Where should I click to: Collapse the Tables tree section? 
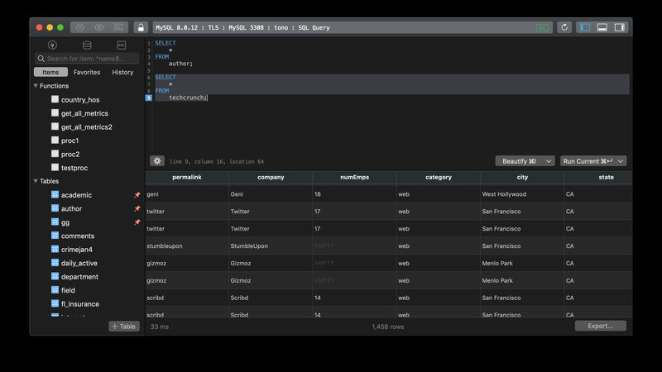[36, 181]
